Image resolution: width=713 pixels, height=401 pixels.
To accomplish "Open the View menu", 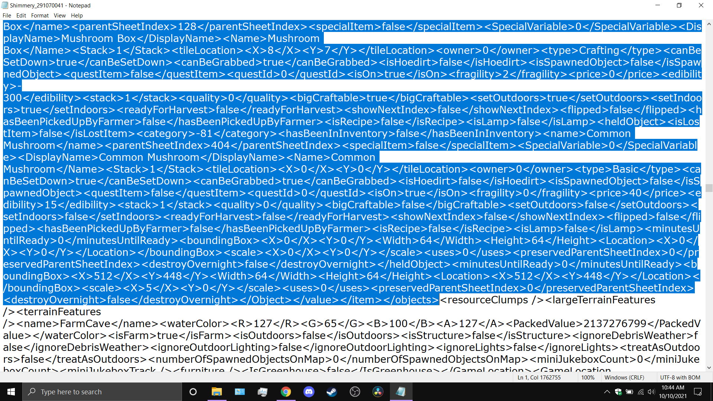I will point(59,16).
